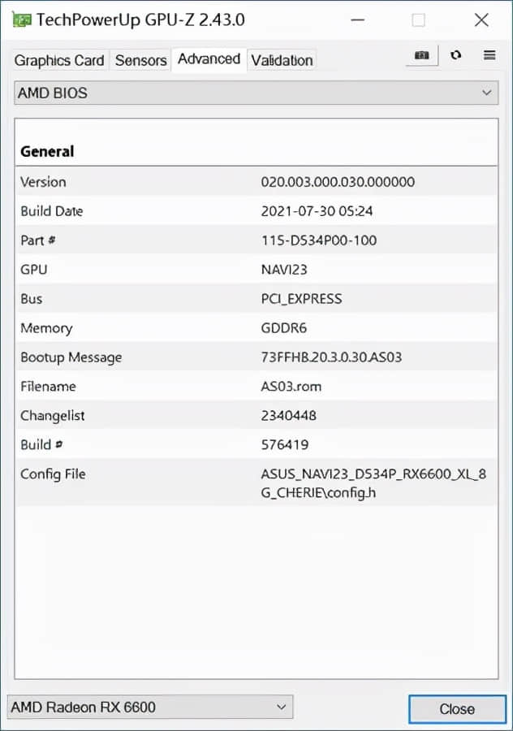513x731 pixels.
Task: Click the Bus value PCI_EXPRESS
Action: tap(301, 299)
